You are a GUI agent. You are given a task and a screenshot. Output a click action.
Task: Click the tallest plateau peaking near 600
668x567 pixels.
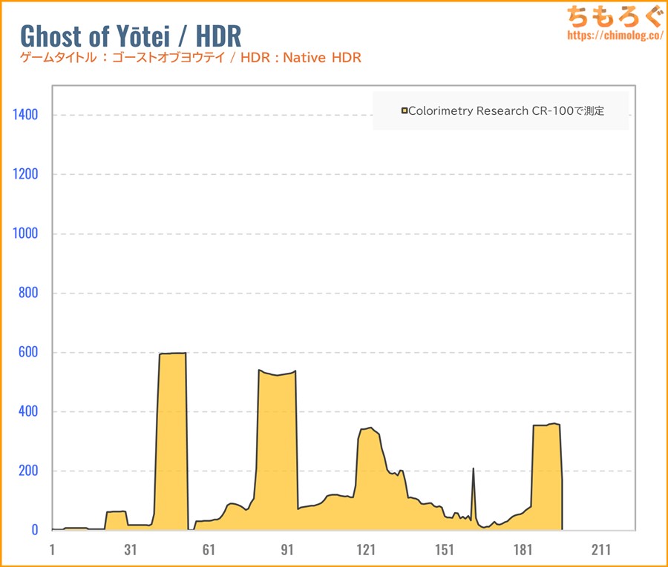point(172,354)
